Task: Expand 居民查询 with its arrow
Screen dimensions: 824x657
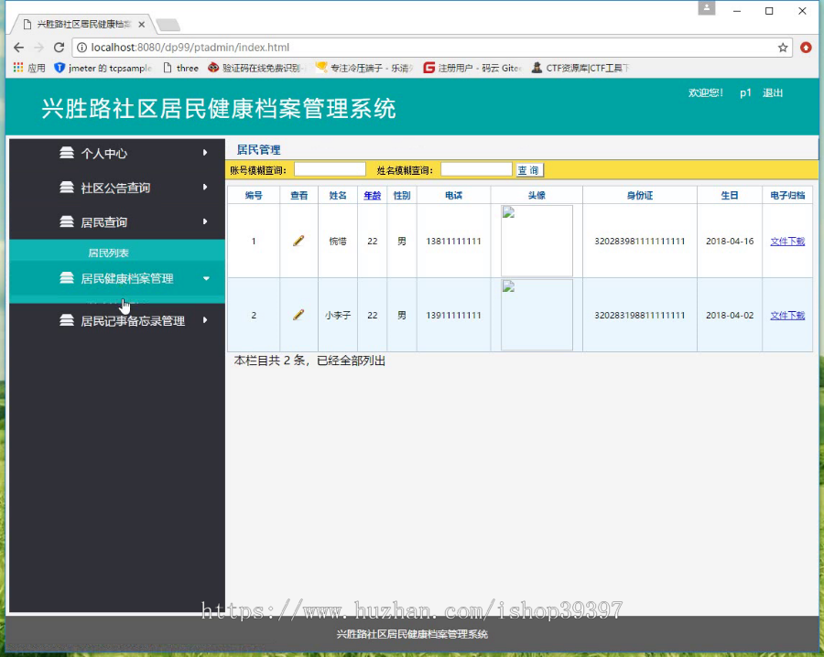Action: (x=205, y=221)
